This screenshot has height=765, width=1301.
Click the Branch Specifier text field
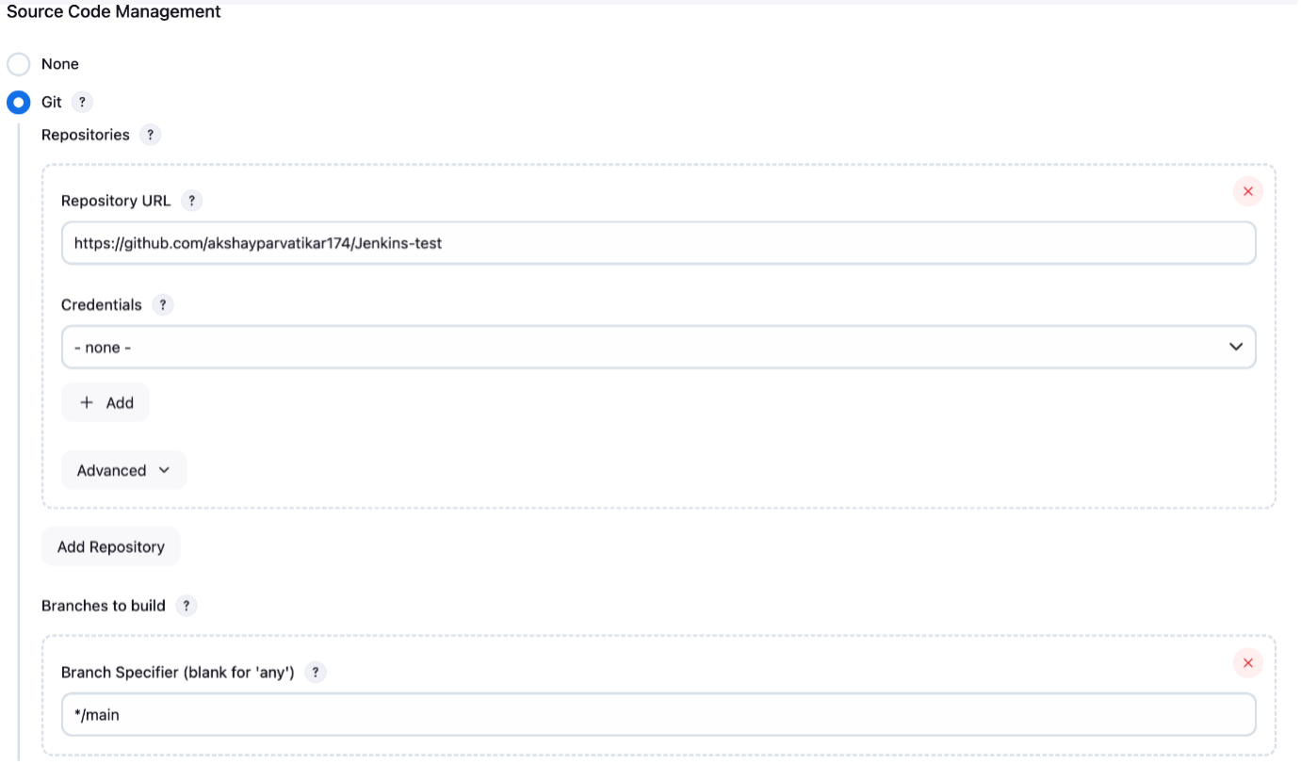tap(659, 715)
